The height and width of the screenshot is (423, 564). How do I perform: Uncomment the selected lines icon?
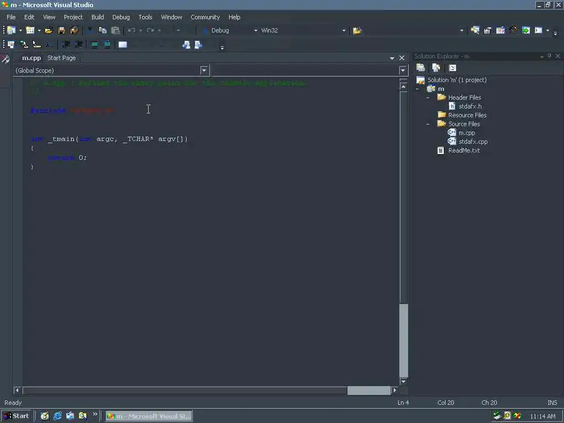tap(107, 45)
